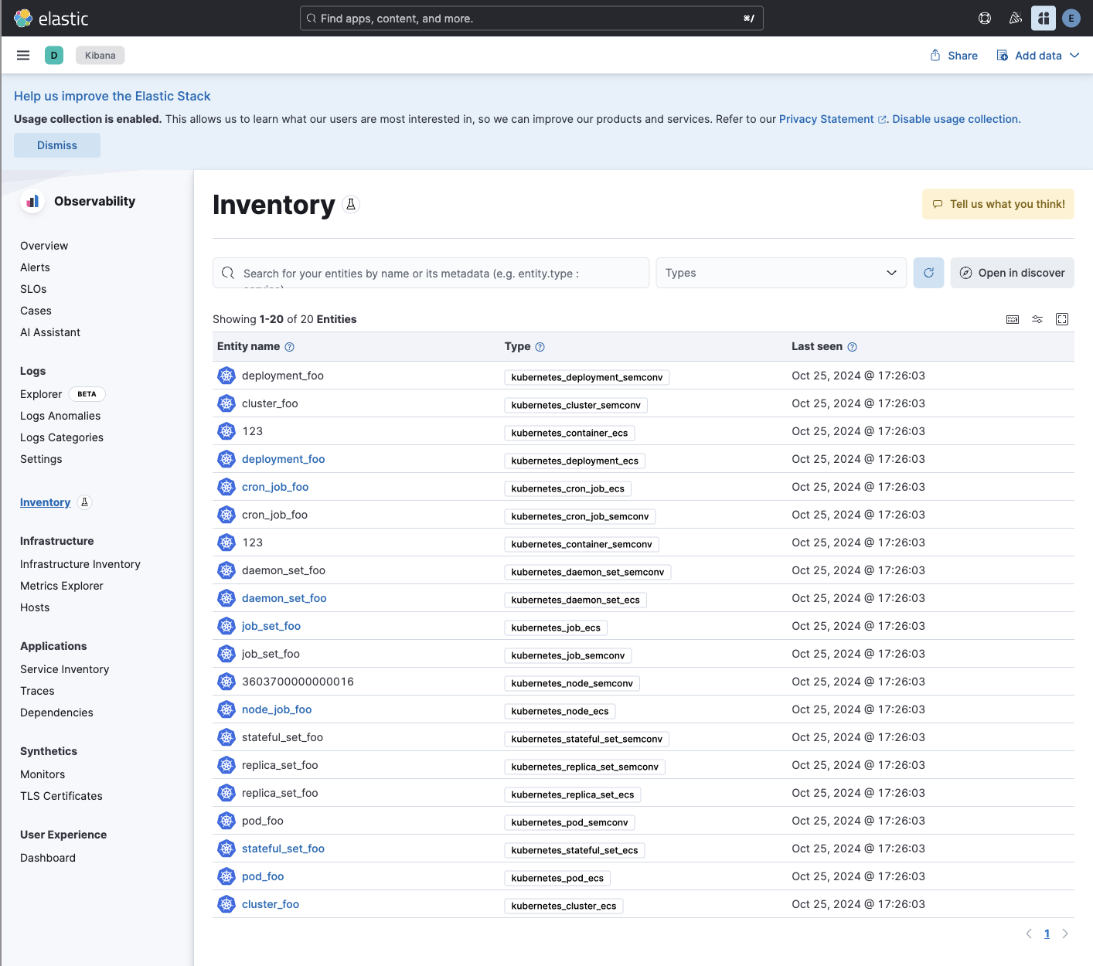Click the Kibana breadcrumb
The height and width of the screenshot is (966, 1093).
click(100, 56)
